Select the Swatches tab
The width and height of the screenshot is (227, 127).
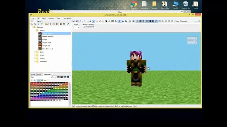tap(47, 74)
